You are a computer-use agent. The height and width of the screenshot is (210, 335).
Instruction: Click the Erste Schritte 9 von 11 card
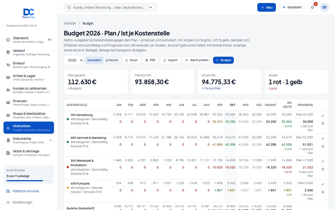(29, 175)
